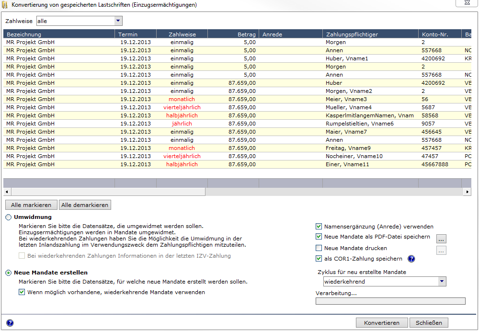Click the Betrag column header
The height and width of the screenshot is (331, 479).
[x=233, y=34]
